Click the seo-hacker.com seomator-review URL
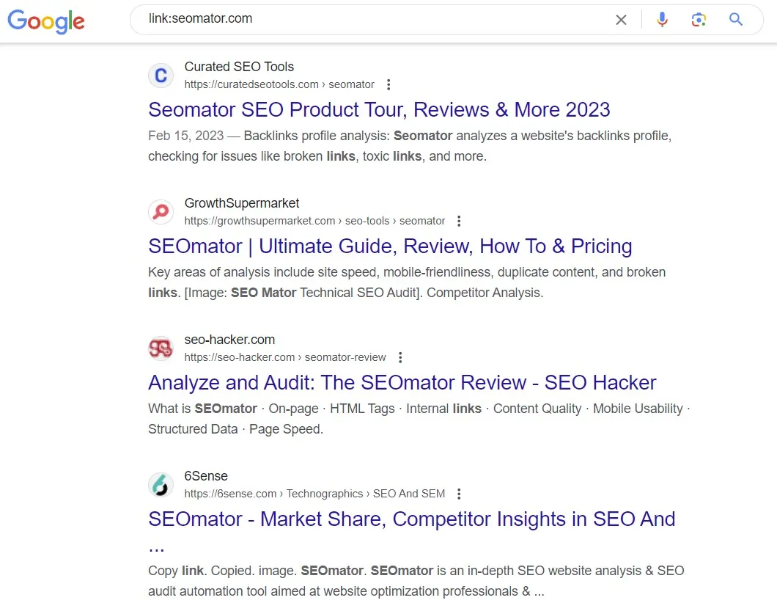Viewport: 777px width, 614px height. click(x=285, y=357)
